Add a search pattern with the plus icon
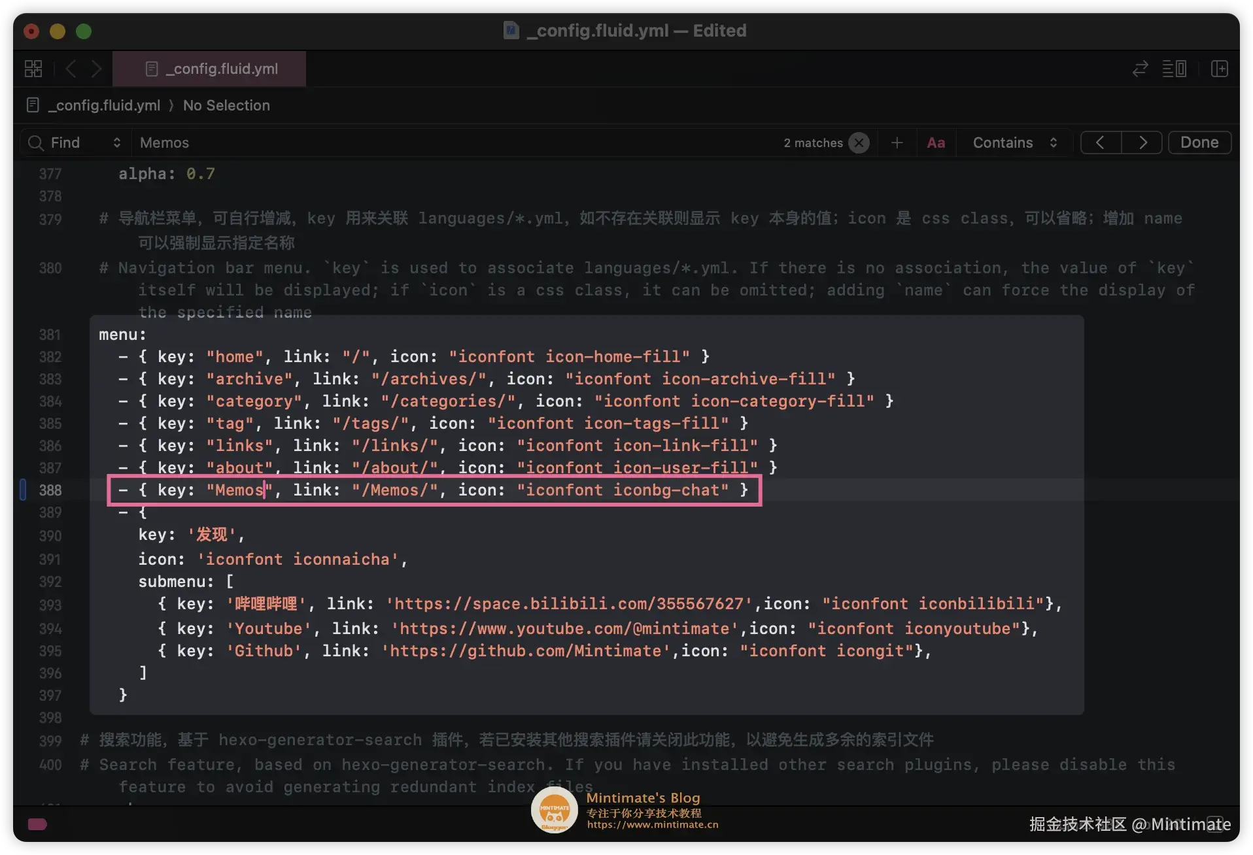This screenshot has height=855, width=1253. (897, 142)
